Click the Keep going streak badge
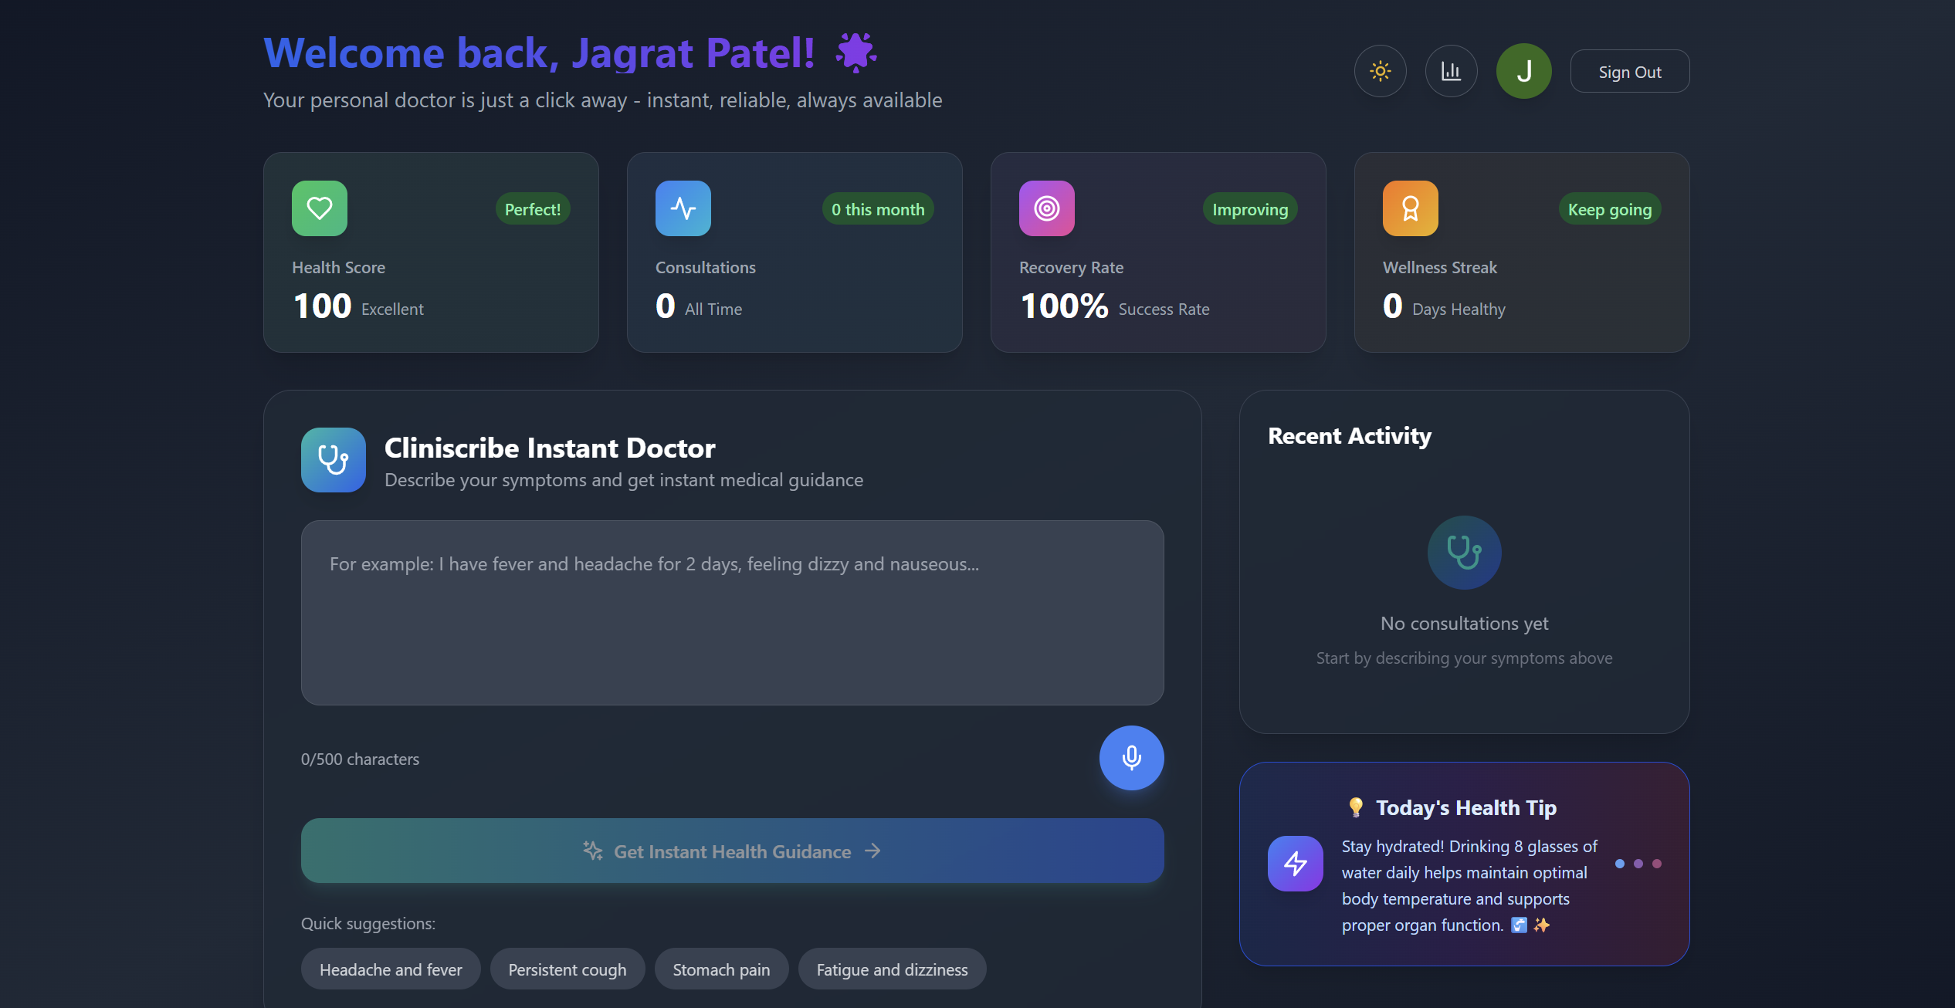 pos(1609,209)
